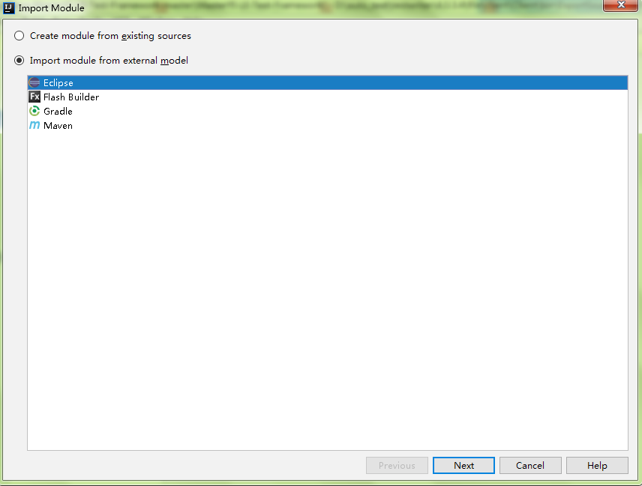Image resolution: width=642 pixels, height=486 pixels.
Task: Click the IntelliJ IDEA title bar icon
Action: click(x=8, y=7)
